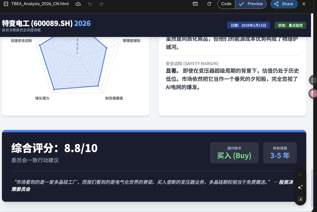Click the HTML file icon beside the filename
The width and height of the screenshot is (317, 212).
pos(6,4)
